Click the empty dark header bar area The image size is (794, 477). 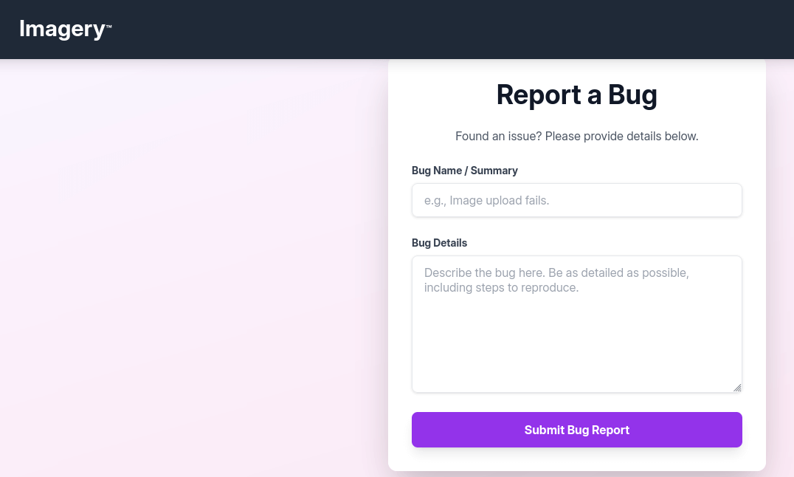[443, 30]
